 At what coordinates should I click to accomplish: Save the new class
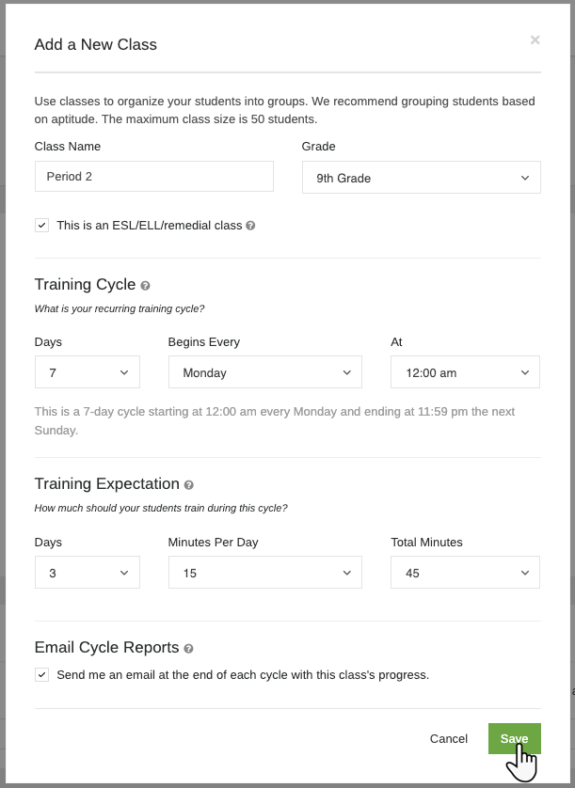514,738
